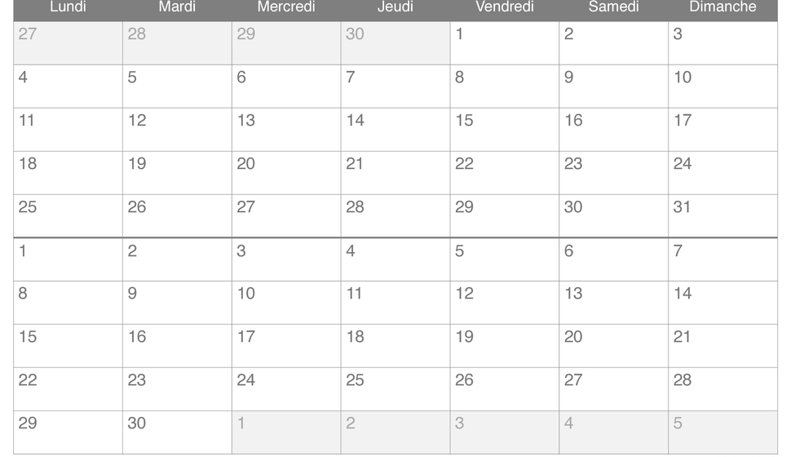
Task: Open the Jeudi 21 day cell
Action: pos(395,173)
